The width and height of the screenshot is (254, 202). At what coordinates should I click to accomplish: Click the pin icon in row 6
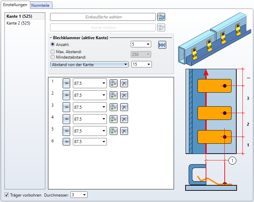[x=66, y=141]
